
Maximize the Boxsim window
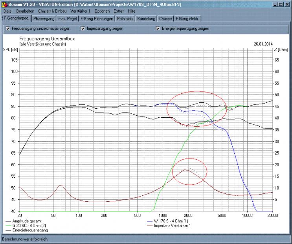(281, 4)
